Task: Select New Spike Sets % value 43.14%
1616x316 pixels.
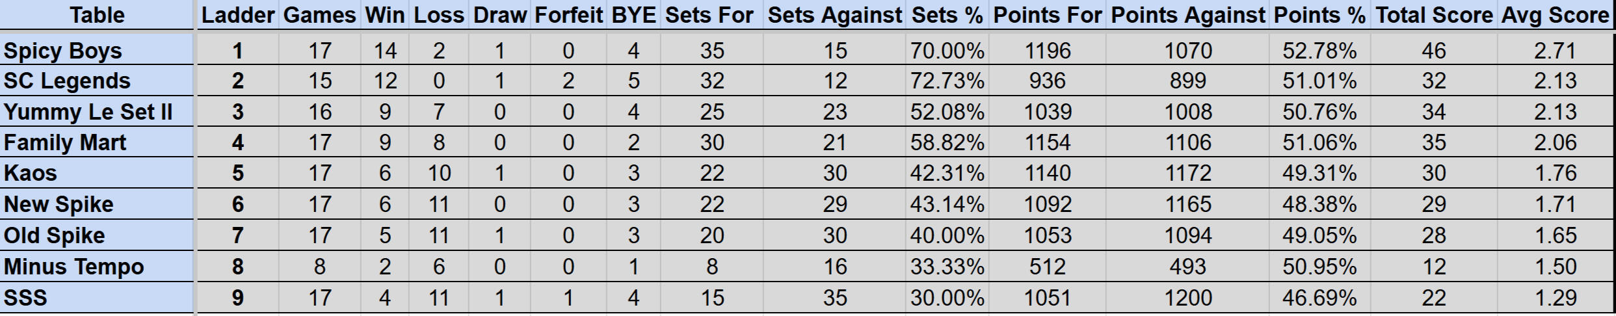Action: pyautogui.click(x=947, y=205)
